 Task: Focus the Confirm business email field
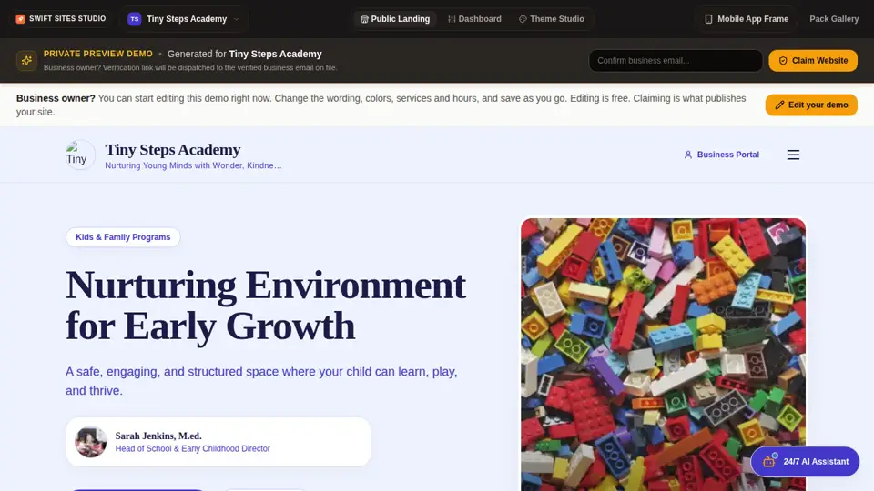[x=676, y=61]
